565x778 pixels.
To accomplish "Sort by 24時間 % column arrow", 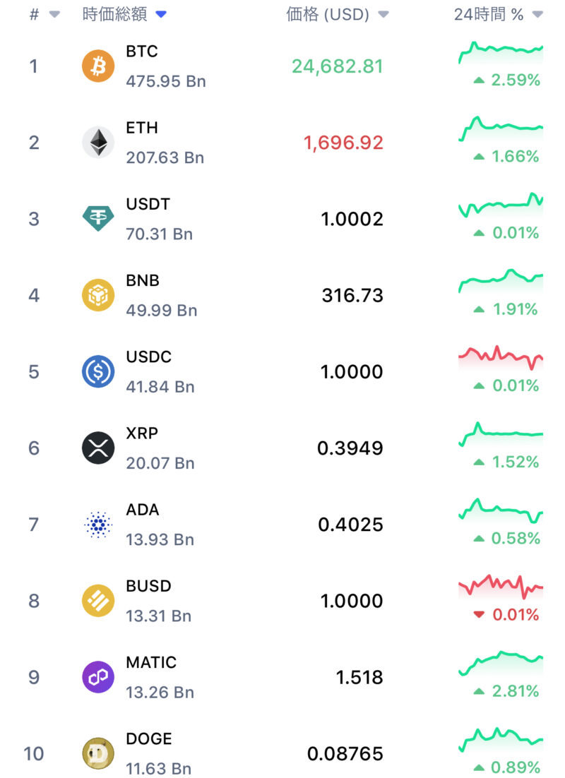I will coord(537,15).
